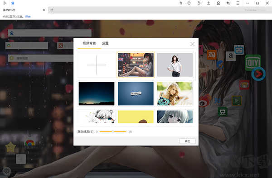The height and width of the screenshot is (178, 272).
Task: Close the current browser tab
Action: coord(44,10)
